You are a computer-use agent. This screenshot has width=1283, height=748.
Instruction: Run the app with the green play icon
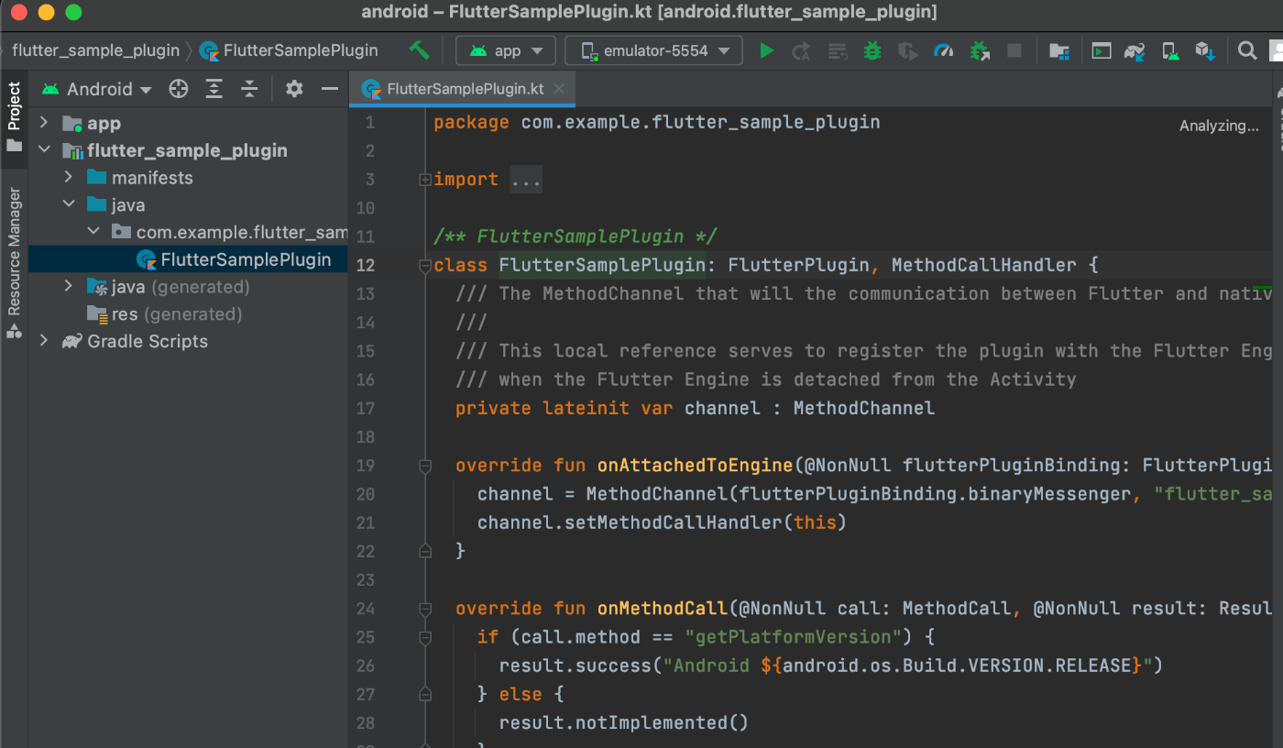pyautogui.click(x=767, y=50)
